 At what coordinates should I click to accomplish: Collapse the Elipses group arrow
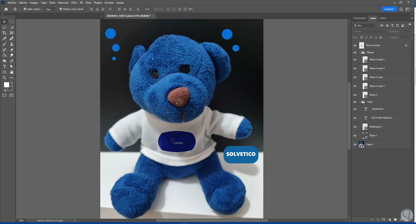[360, 53]
